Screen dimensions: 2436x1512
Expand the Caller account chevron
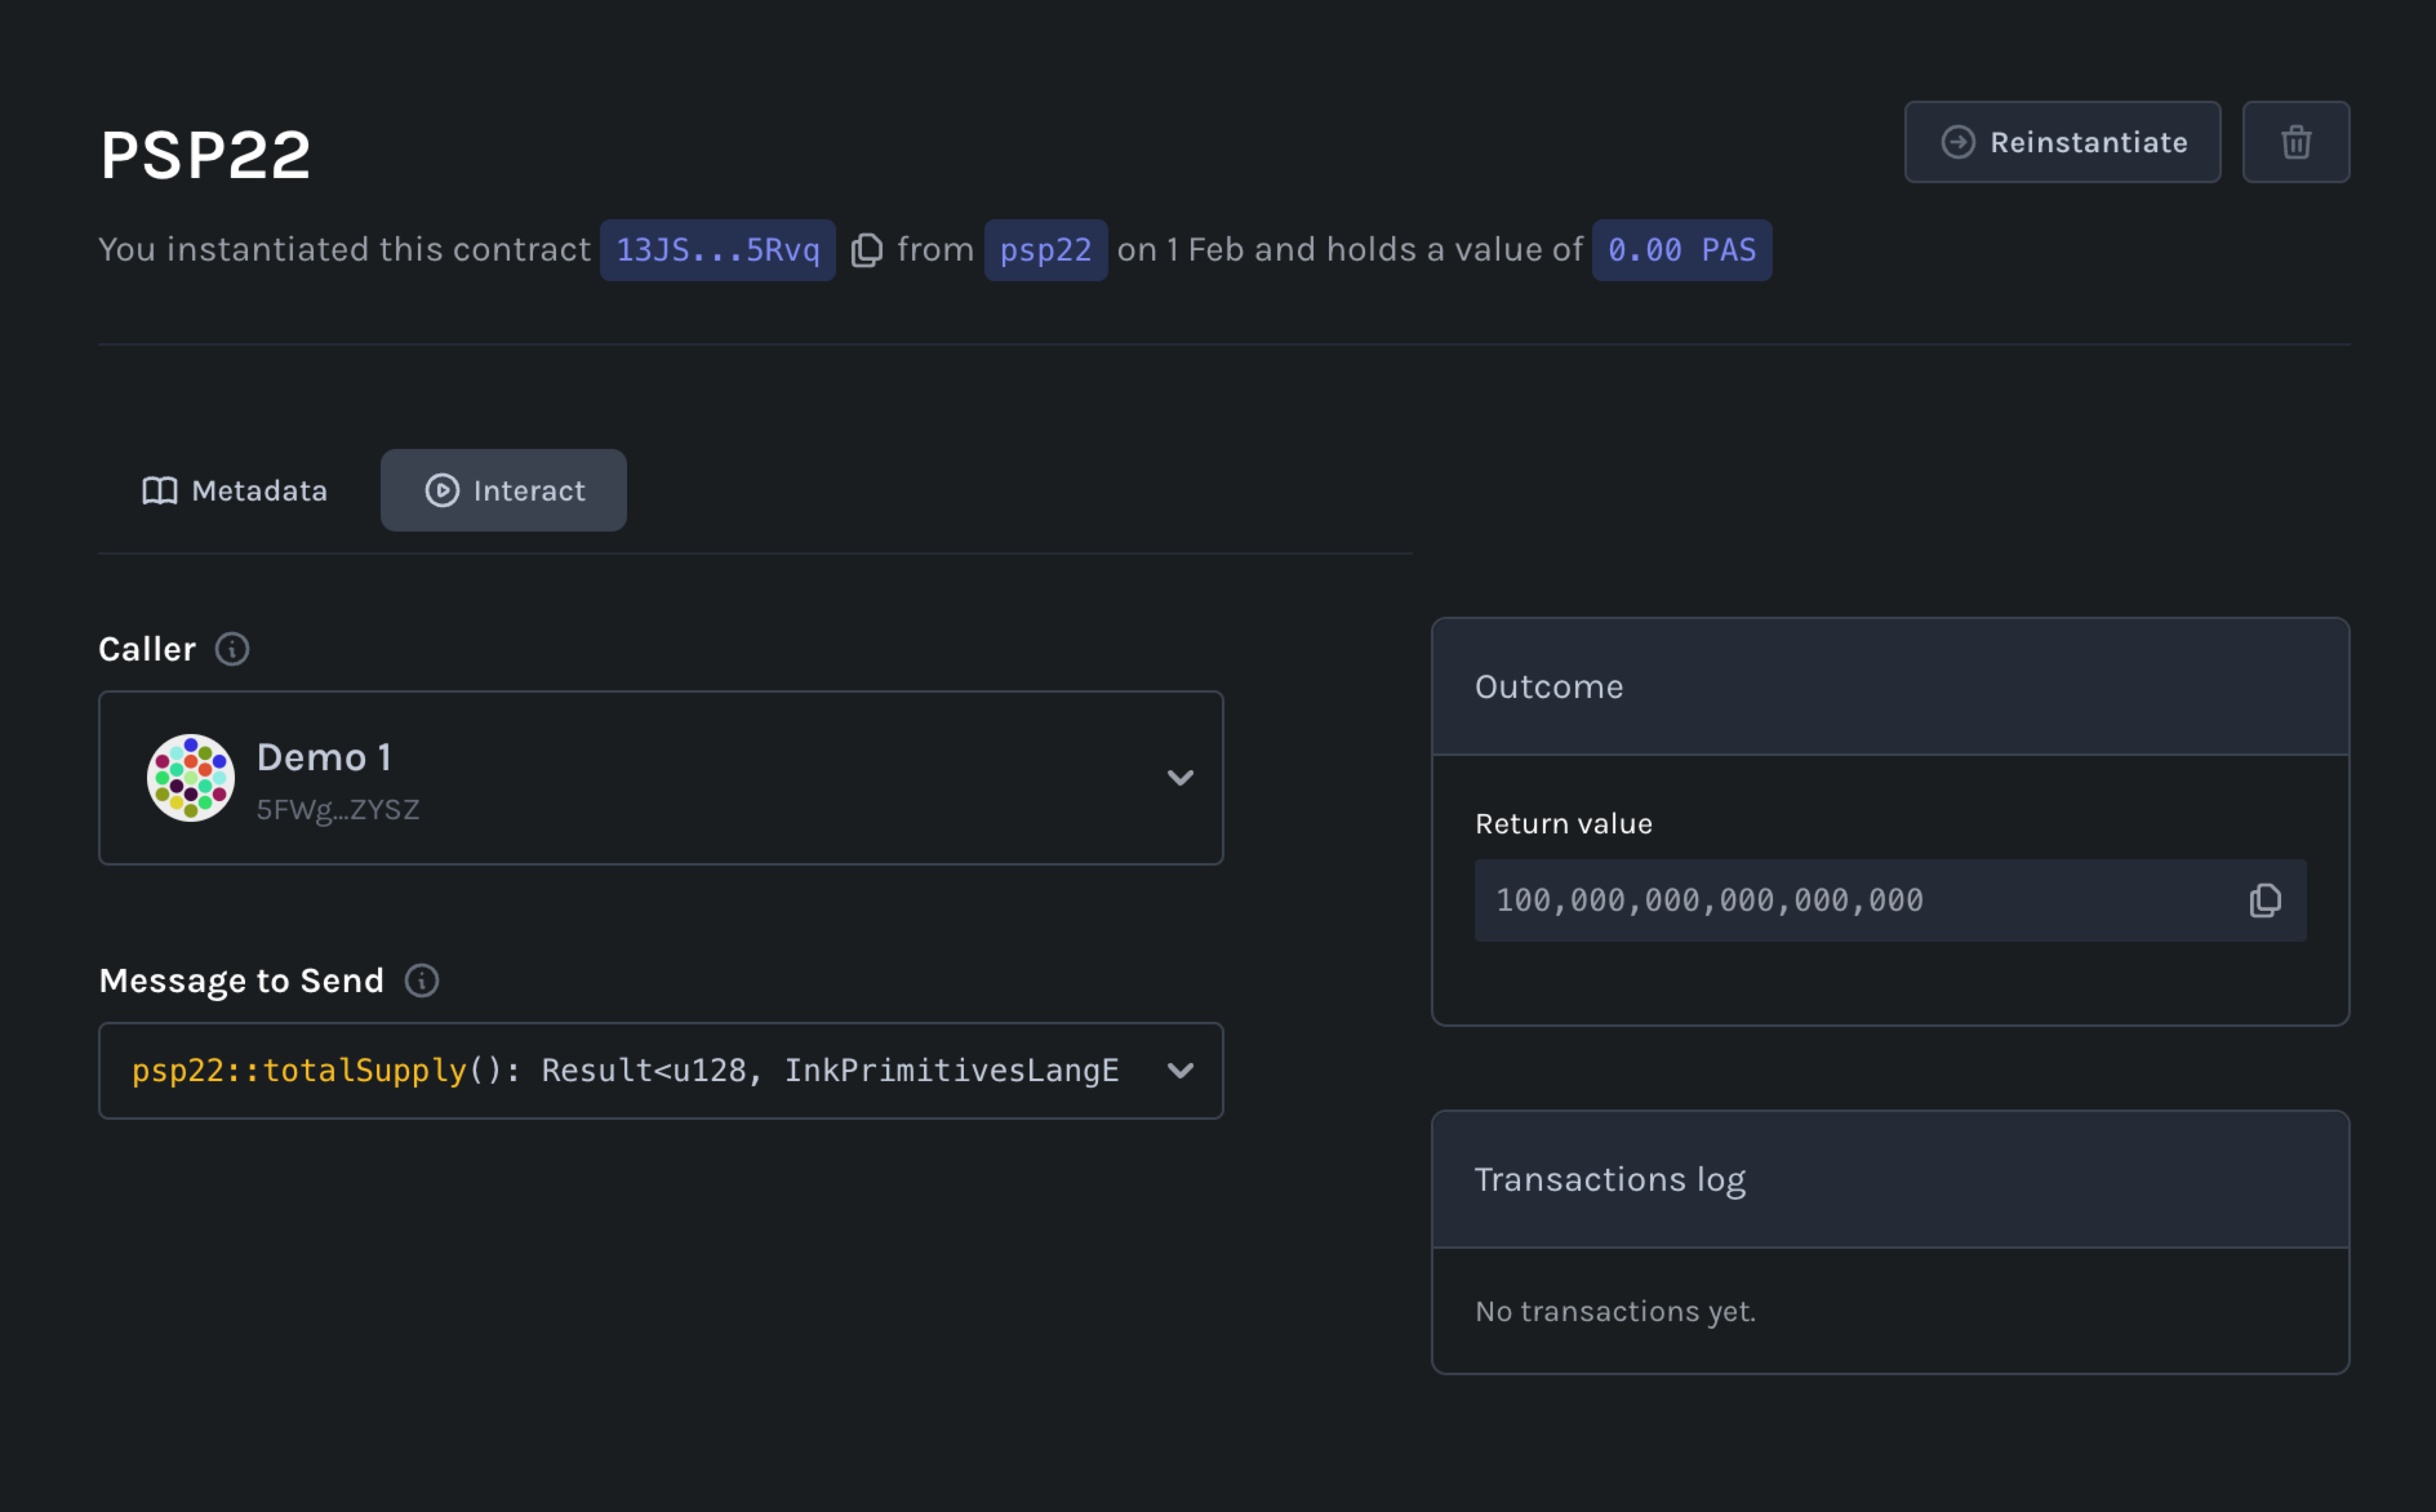tap(1180, 778)
